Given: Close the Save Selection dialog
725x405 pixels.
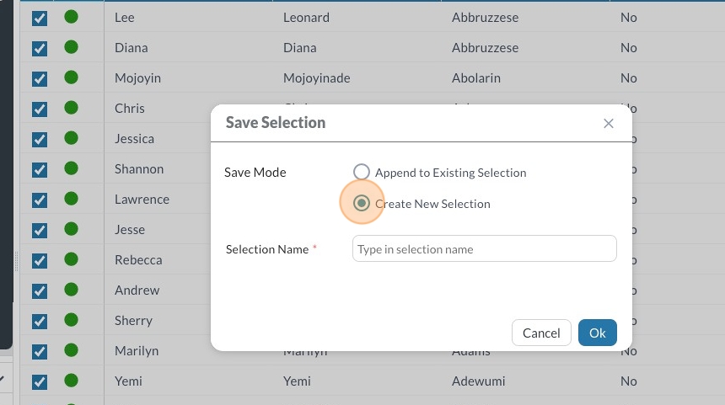Looking at the screenshot, I should click(609, 123).
